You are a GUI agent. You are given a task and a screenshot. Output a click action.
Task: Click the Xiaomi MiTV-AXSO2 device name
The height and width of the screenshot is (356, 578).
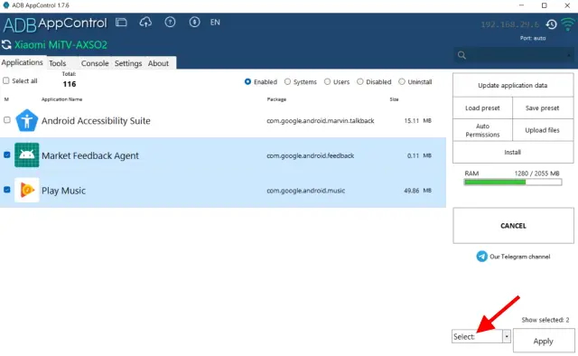(x=61, y=45)
